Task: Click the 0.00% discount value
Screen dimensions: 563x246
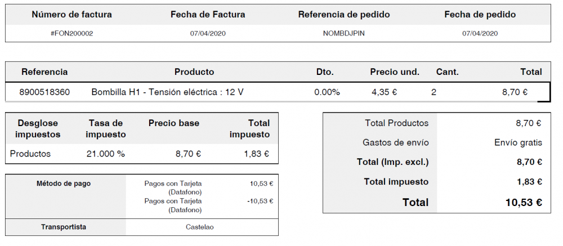Action: pos(327,92)
